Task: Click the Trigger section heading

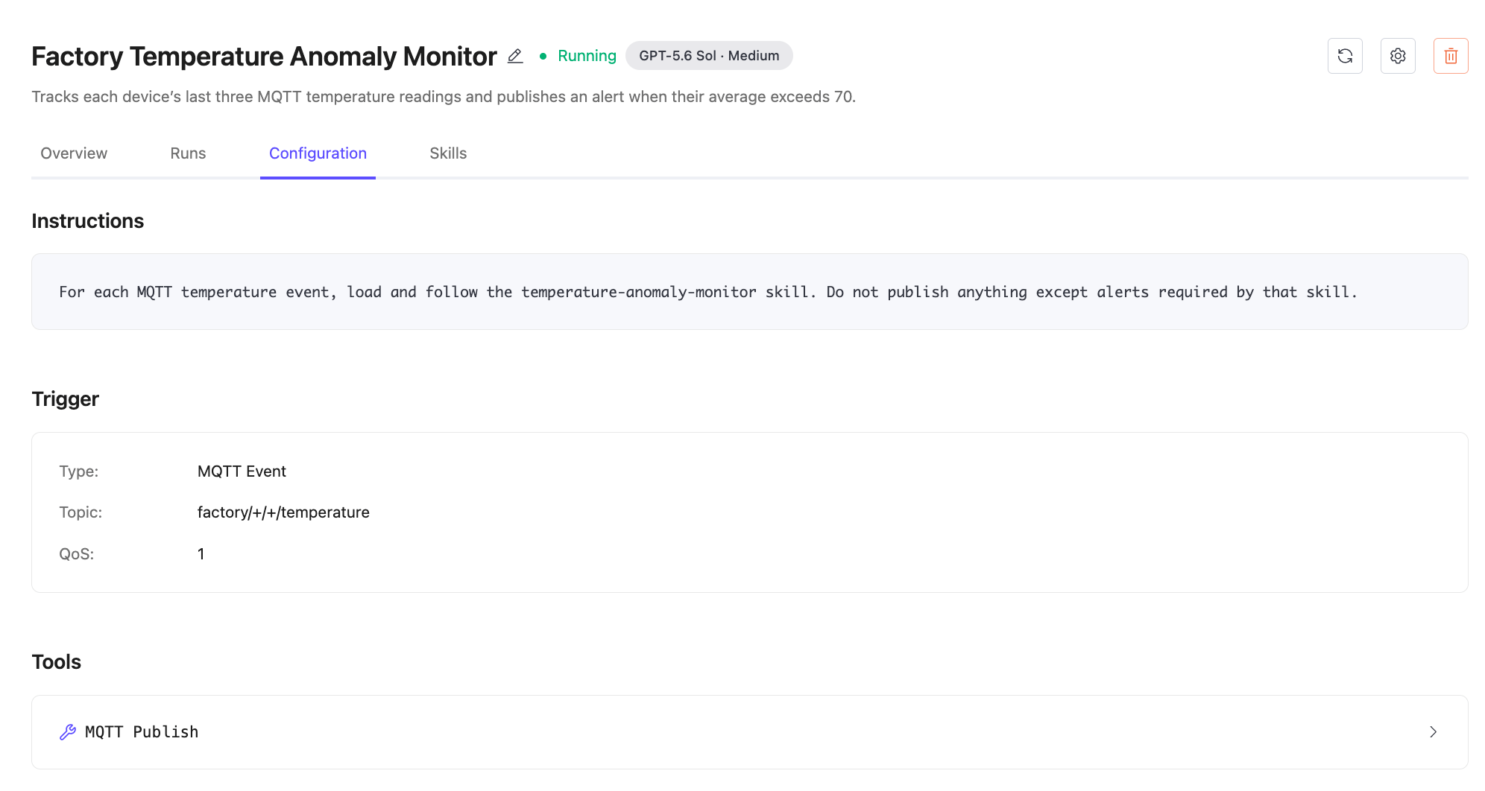Action: click(65, 399)
